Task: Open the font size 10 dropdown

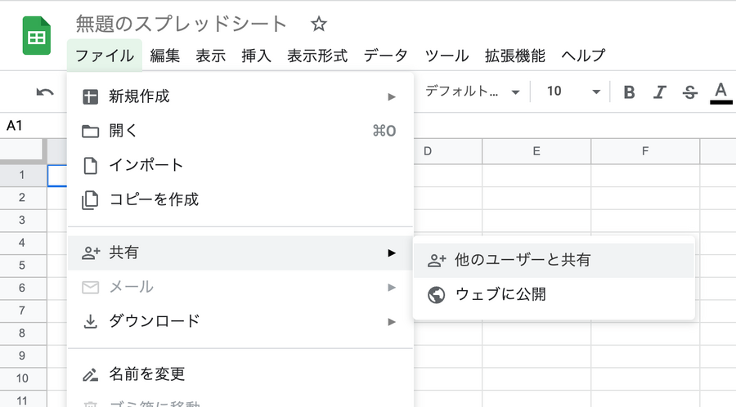Action: tap(573, 92)
